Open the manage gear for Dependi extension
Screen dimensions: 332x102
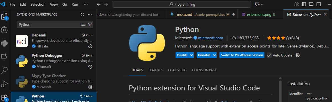tap(90, 46)
